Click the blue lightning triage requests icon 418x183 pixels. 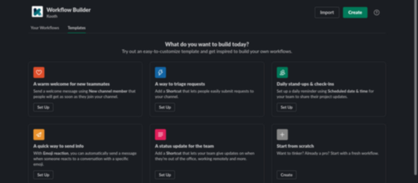[x=161, y=72]
